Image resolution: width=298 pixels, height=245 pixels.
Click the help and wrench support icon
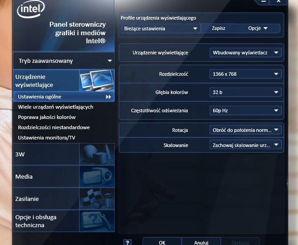97,221
